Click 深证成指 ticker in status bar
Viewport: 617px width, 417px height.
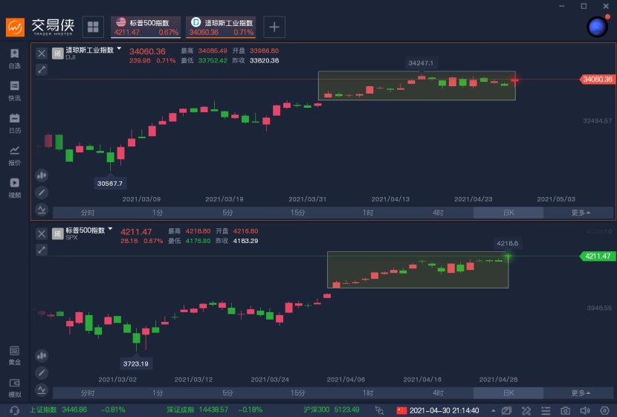point(214,410)
